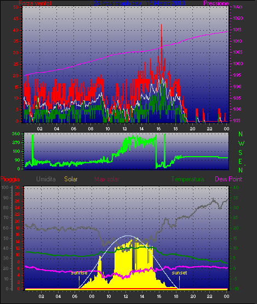Image resolution: width=257 pixels, height=304 pixels.
Task: Click the sunrise marker label
Action: click(79, 273)
